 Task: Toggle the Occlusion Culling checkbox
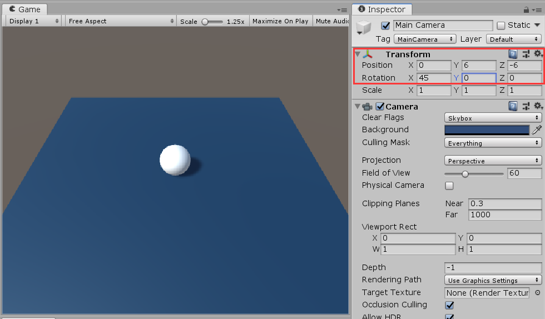pos(449,305)
